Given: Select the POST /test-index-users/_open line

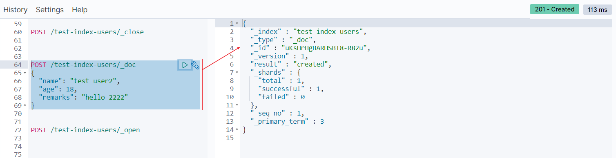Looking at the screenshot, I should 85,130.
